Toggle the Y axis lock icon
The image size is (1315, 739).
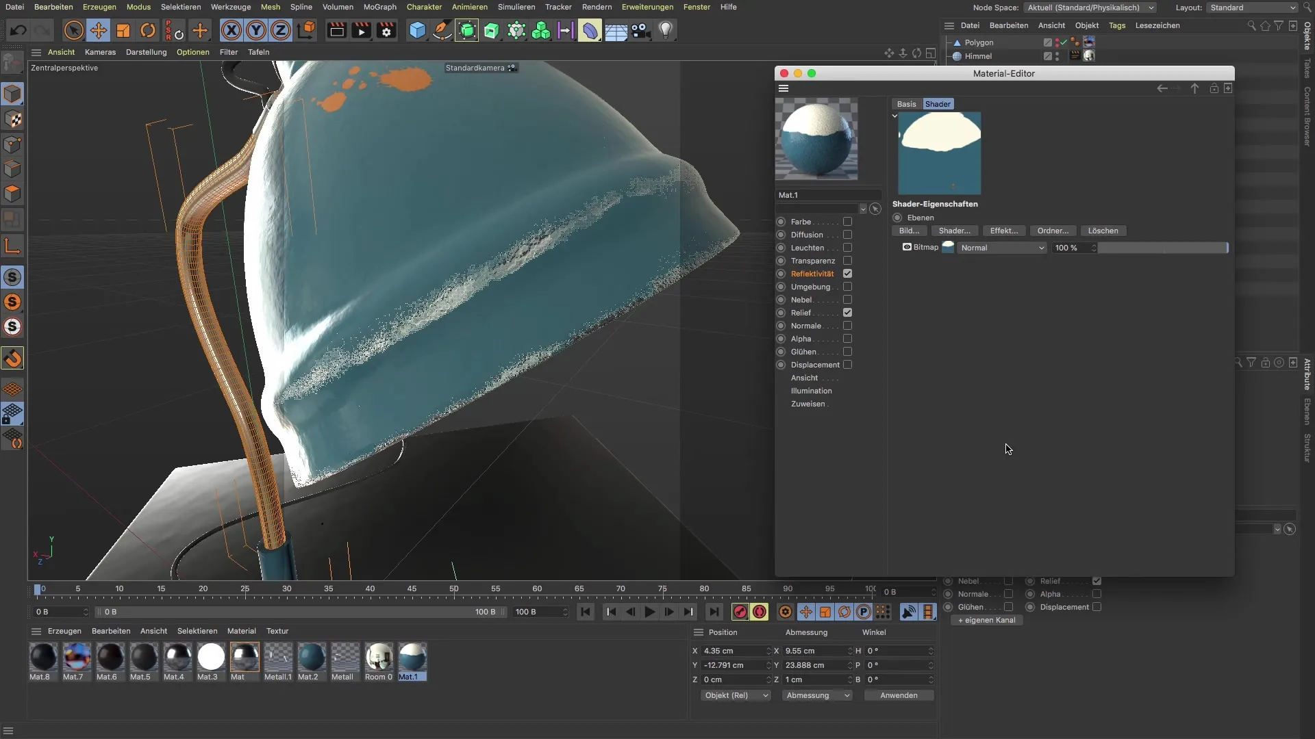click(x=256, y=30)
